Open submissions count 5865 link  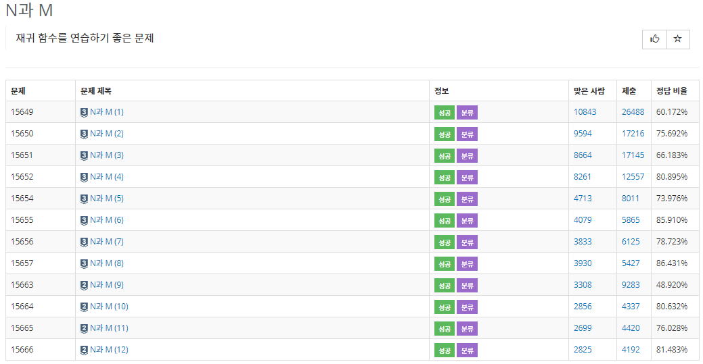coord(631,220)
